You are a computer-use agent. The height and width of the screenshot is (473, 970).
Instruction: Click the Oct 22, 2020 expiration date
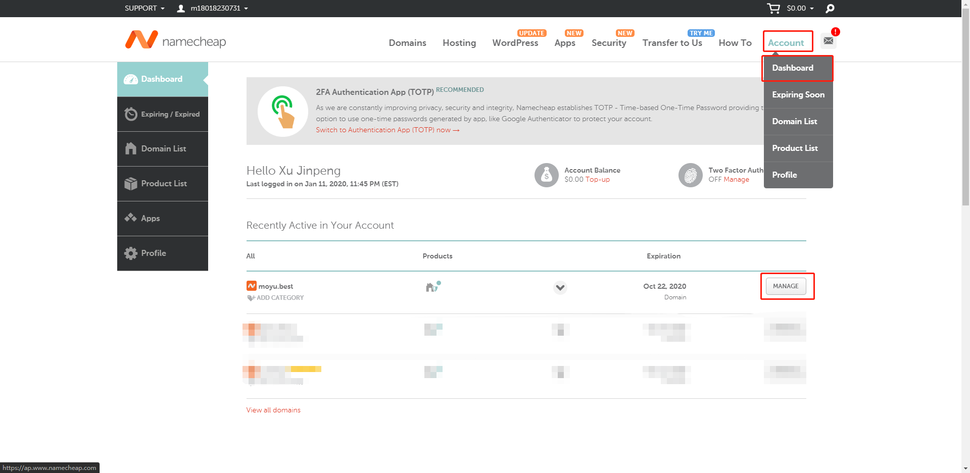click(x=665, y=286)
